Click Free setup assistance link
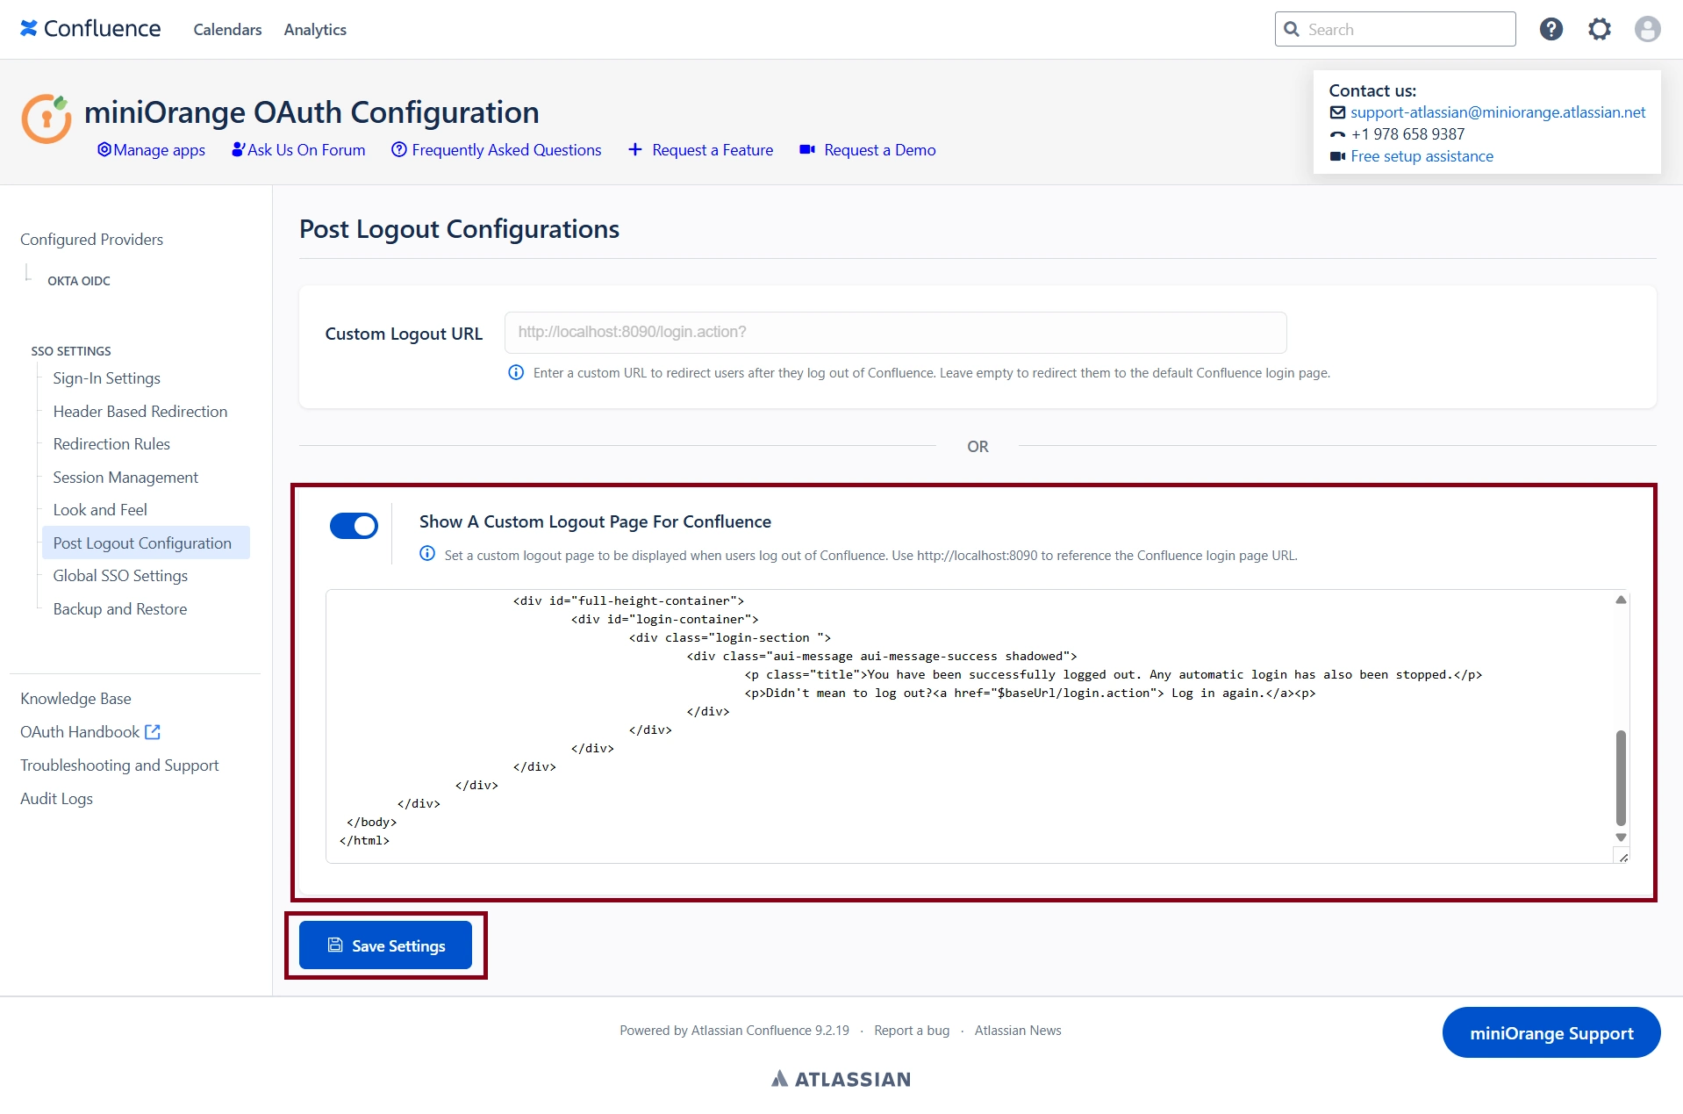Screen dimensions: 1683x1114 tap(1422, 156)
